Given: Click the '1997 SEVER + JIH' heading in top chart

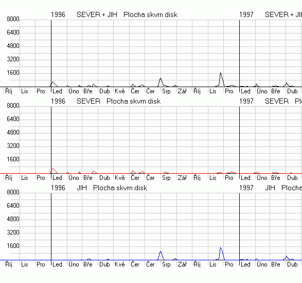Looking at the screenshot, I should coord(271,14).
